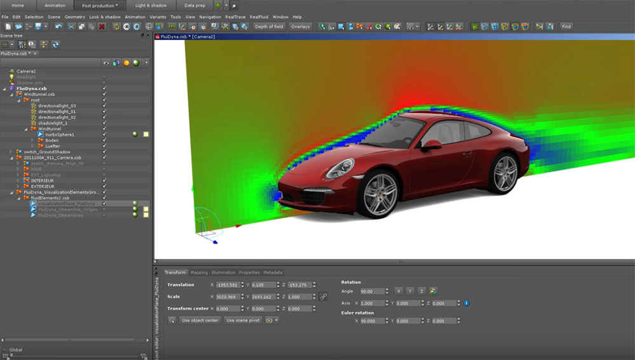Toggle visibility checkbox for EXTERIEUR
Viewport: 635px width, 360px height.
click(105, 186)
